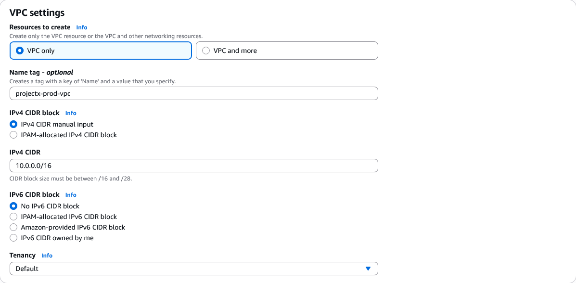Choose IPAM-allocated IPv4 CIDR block
This screenshot has width=576, height=283.
[x=13, y=135]
